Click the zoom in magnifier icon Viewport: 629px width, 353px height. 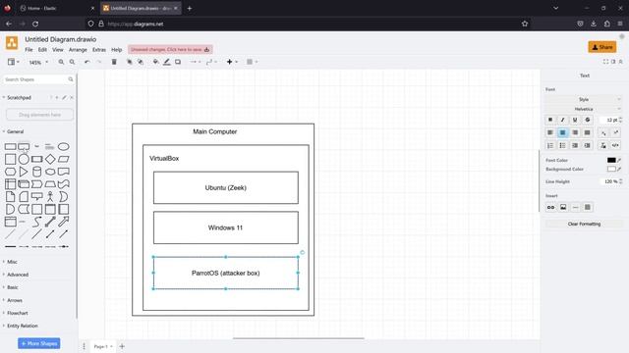click(x=61, y=62)
